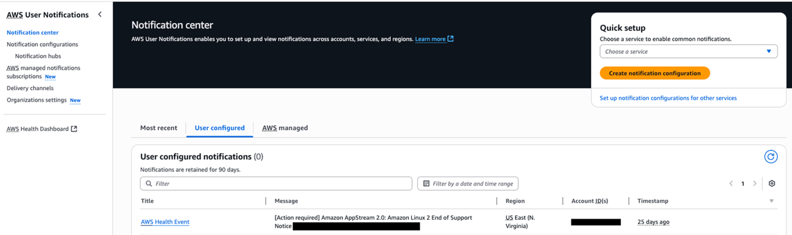The height and width of the screenshot is (235, 792).
Task: Click page number 1 in pagination
Action: pos(743,184)
